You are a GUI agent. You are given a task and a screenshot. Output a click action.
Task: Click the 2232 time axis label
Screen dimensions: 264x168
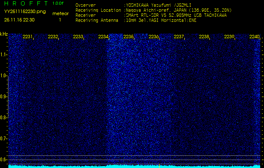[x=53, y=37]
